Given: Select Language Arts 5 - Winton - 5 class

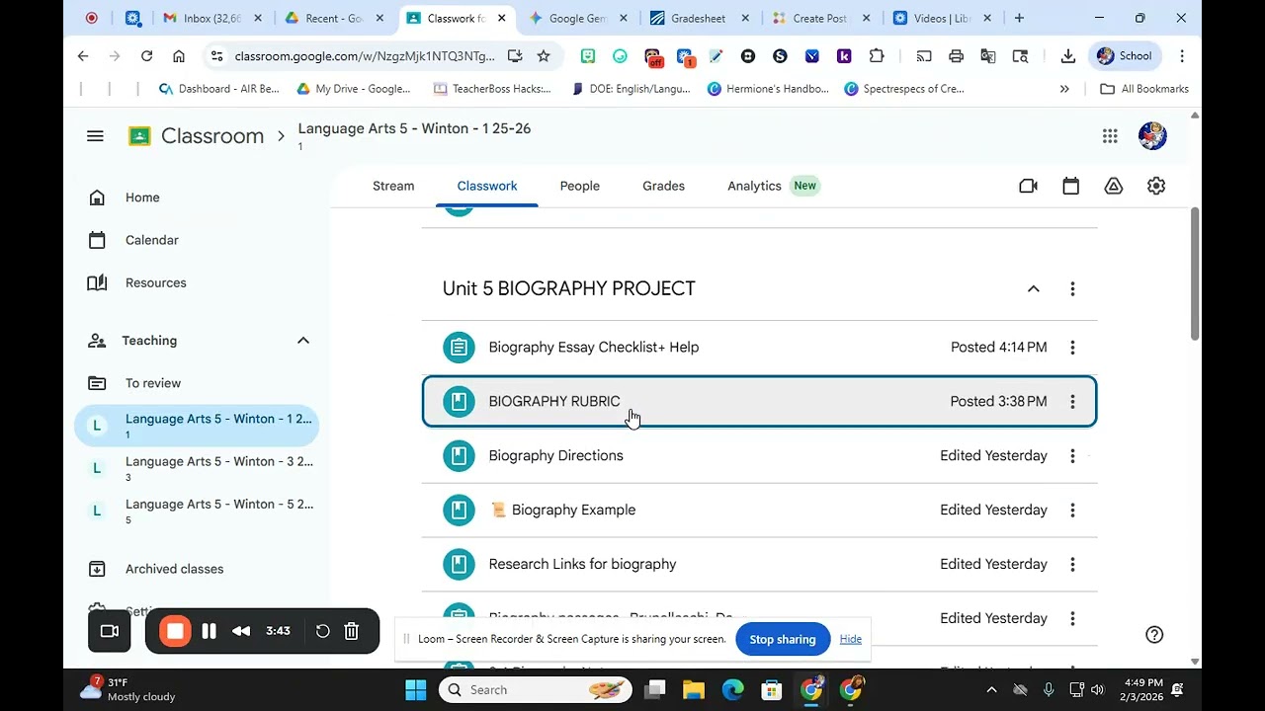Looking at the screenshot, I should pyautogui.click(x=198, y=511).
